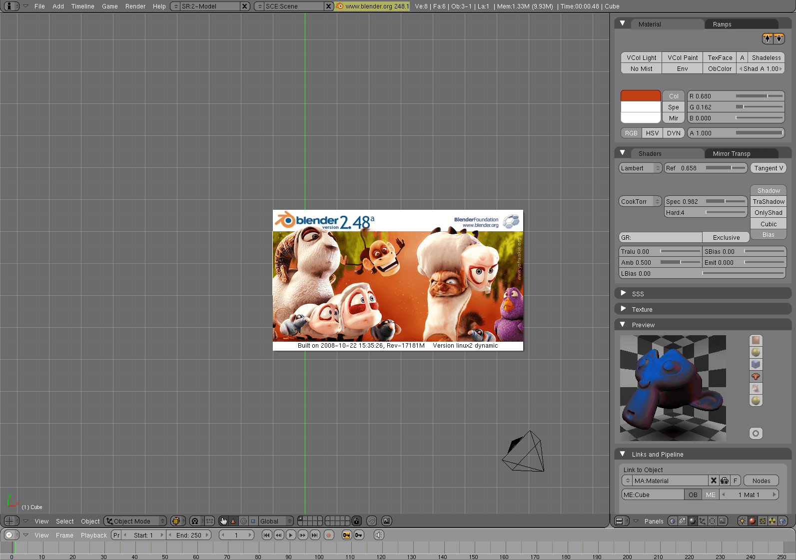796x560 pixels.
Task: Open the Game menu
Action: pos(110,6)
